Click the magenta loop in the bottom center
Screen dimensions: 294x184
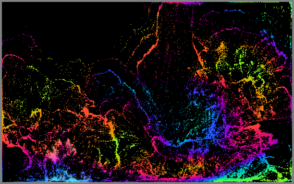pyautogui.click(x=159, y=143)
